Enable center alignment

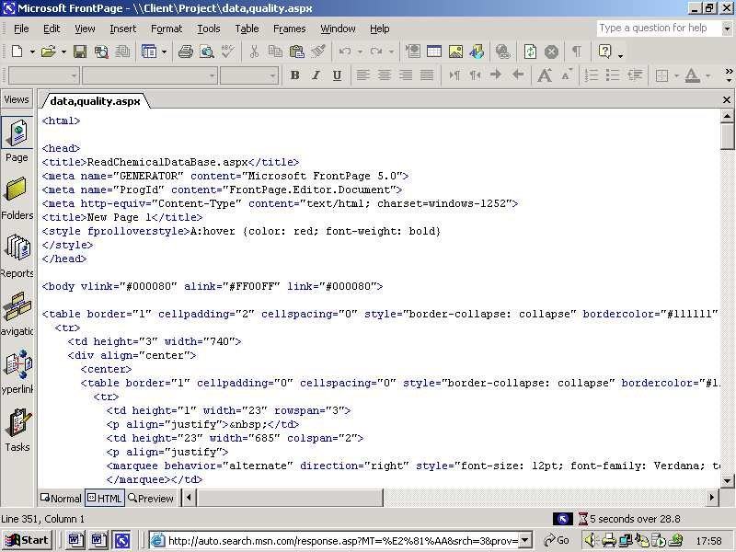tap(385, 75)
